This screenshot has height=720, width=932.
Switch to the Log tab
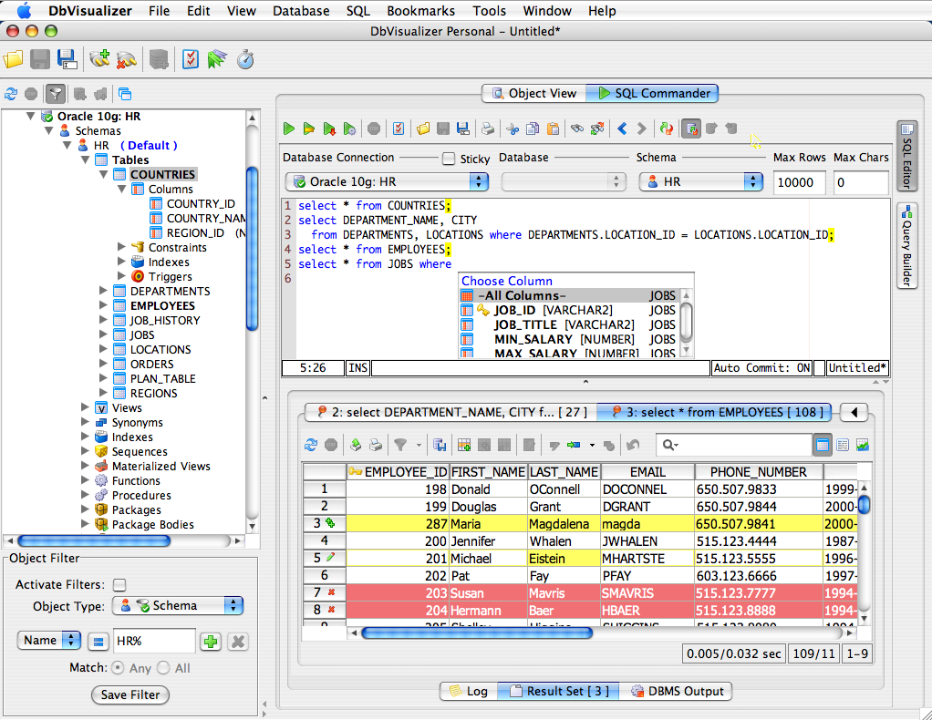pyautogui.click(x=469, y=691)
